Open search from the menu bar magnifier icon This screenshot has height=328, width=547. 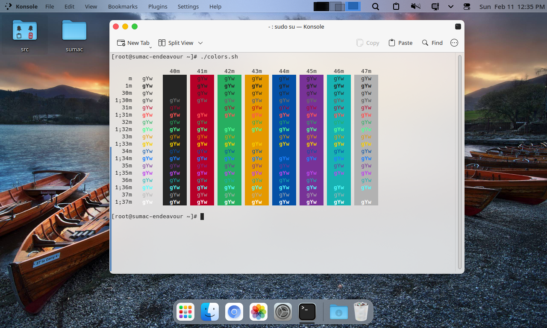tap(375, 6)
